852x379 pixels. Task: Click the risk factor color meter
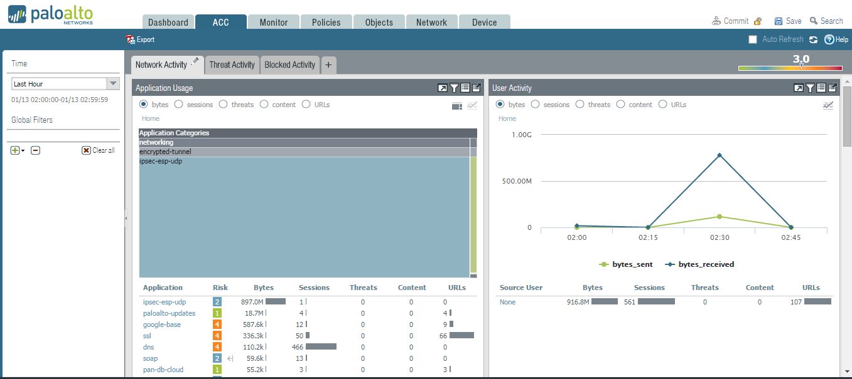(x=790, y=68)
